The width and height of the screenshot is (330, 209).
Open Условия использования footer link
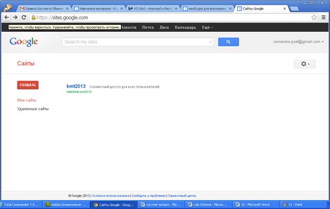[x=111, y=196]
